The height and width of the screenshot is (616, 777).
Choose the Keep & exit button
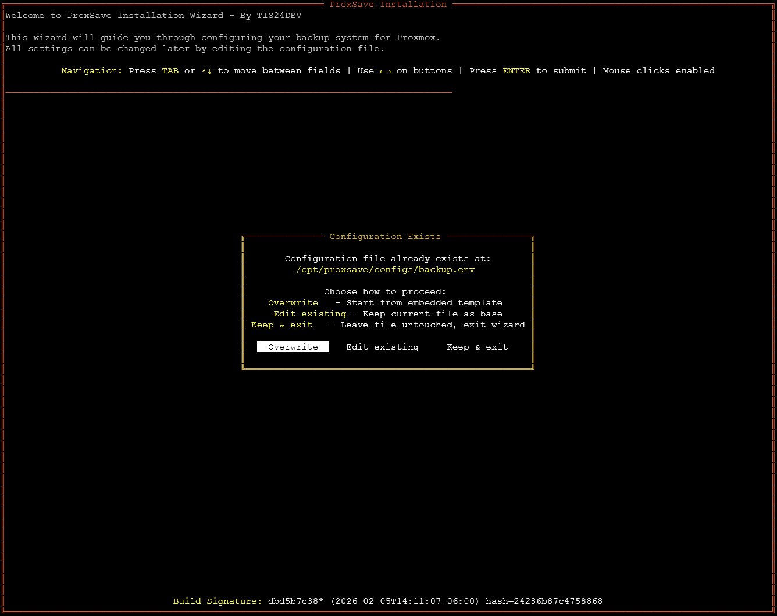(477, 347)
